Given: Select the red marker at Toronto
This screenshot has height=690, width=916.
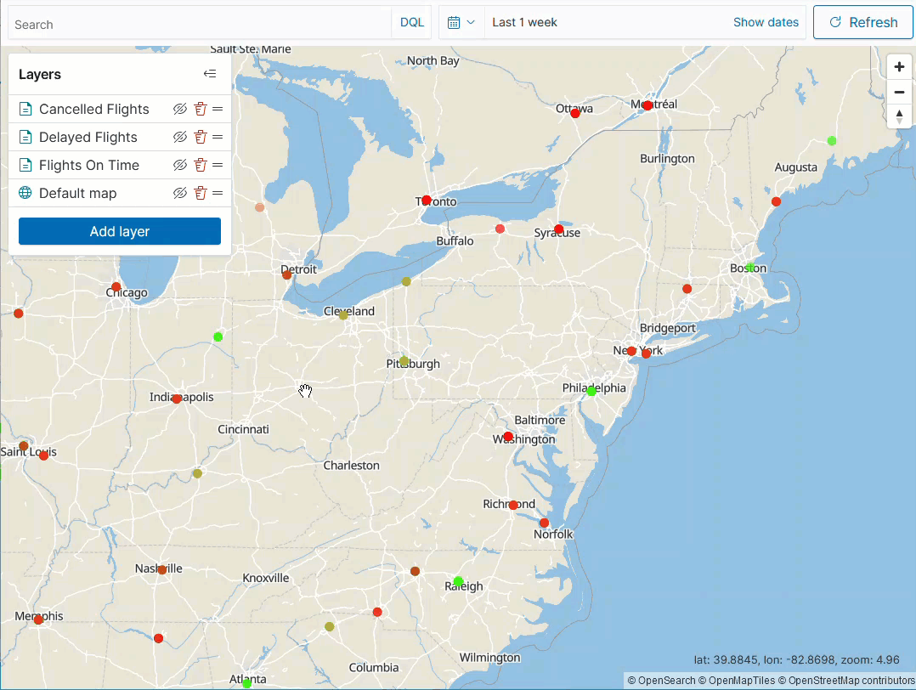Looking at the screenshot, I should coord(427,200).
